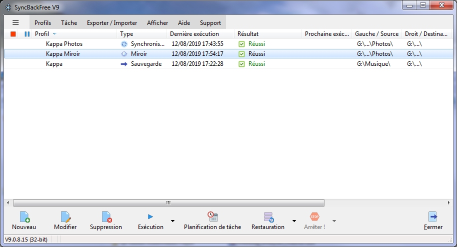The width and height of the screenshot is (457, 247).
Task: Sort by the Type column header
Action: (x=141, y=34)
